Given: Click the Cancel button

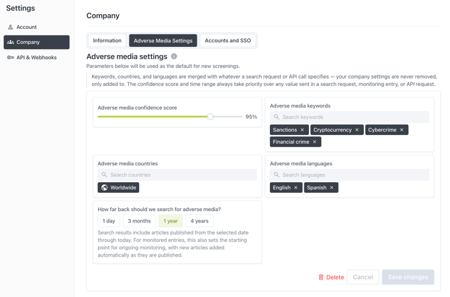Looking at the screenshot, I should tap(363, 278).
